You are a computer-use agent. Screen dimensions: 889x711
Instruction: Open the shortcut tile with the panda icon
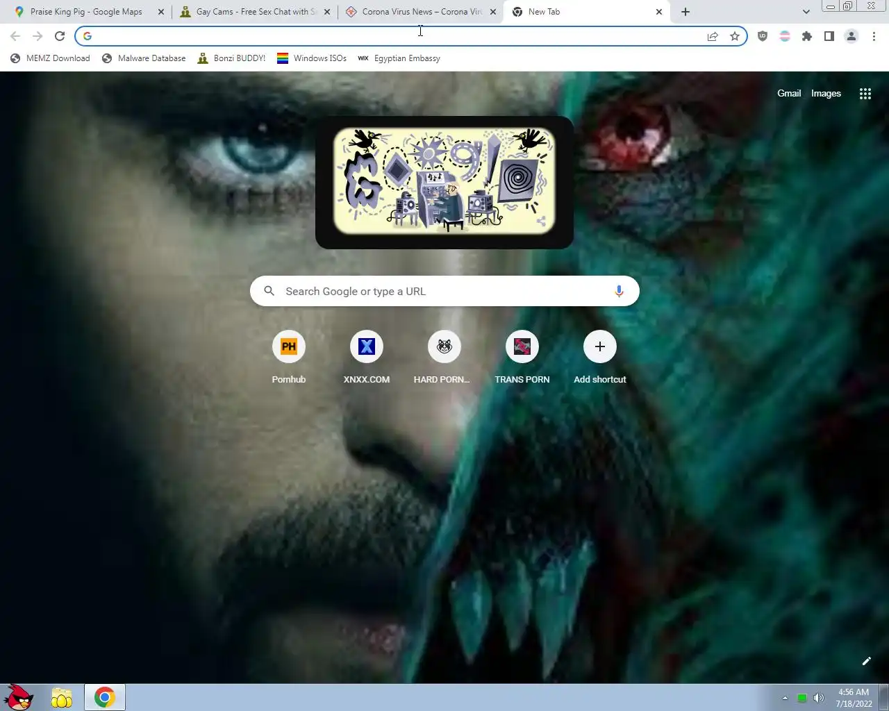pos(444,358)
